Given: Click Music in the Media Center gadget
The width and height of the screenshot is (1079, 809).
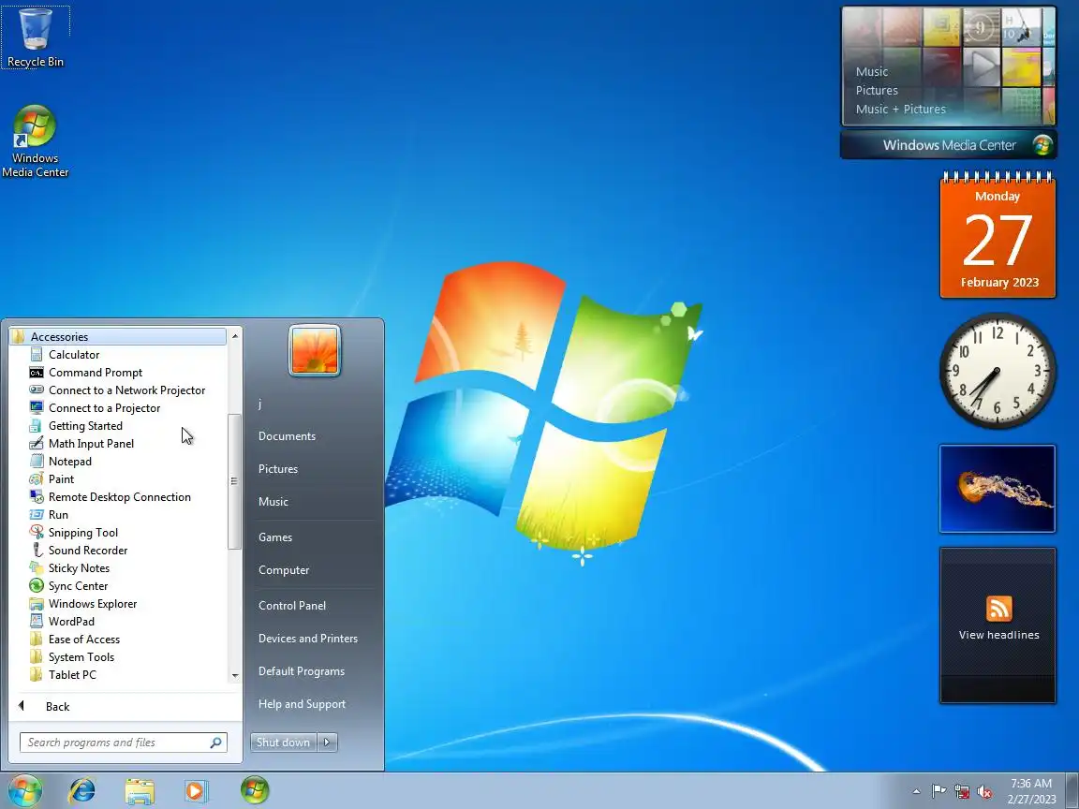Looking at the screenshot, I should pyautogui.click(x=872, y=71).
